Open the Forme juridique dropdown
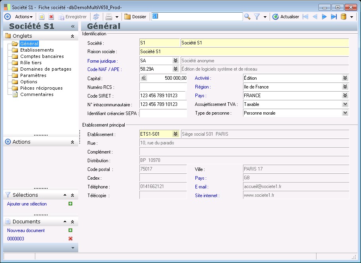Image resolution: width=361 pixels, height=263 pixels. pos(175,61)
